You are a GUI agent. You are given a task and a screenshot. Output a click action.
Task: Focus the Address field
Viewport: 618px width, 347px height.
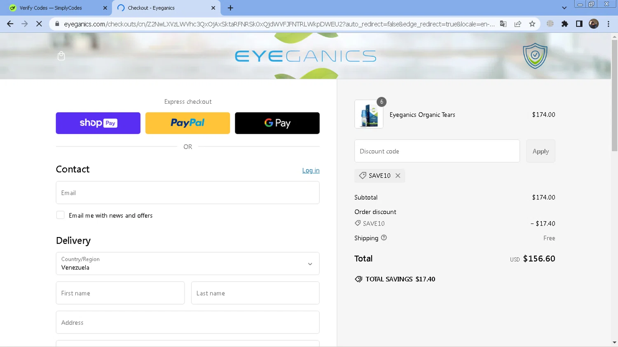coord(187,322)
